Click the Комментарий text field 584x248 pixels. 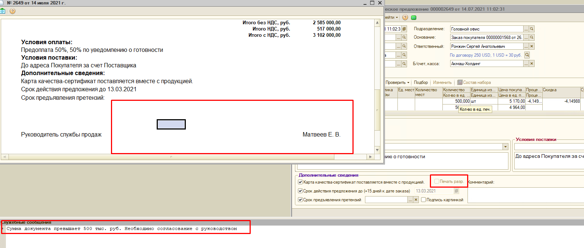click(526, 195)
